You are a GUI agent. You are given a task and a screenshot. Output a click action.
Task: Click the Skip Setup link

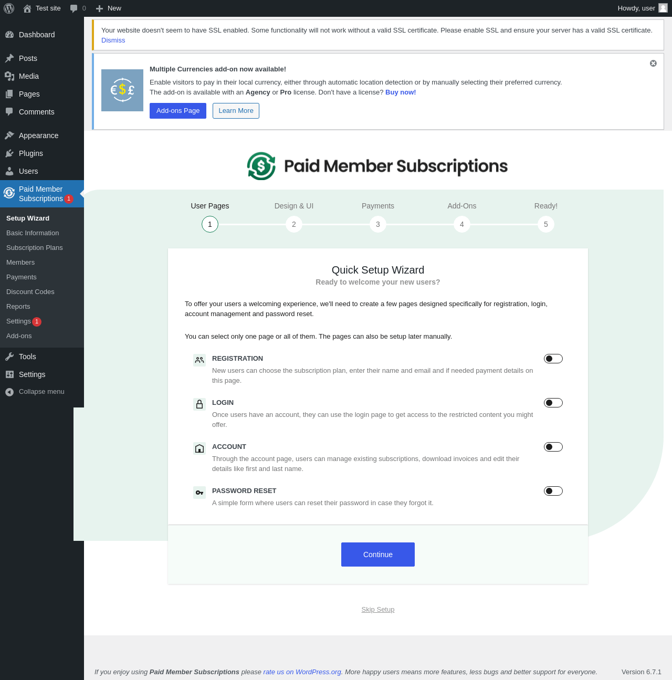pyautogui.click(x=378, y=610)
